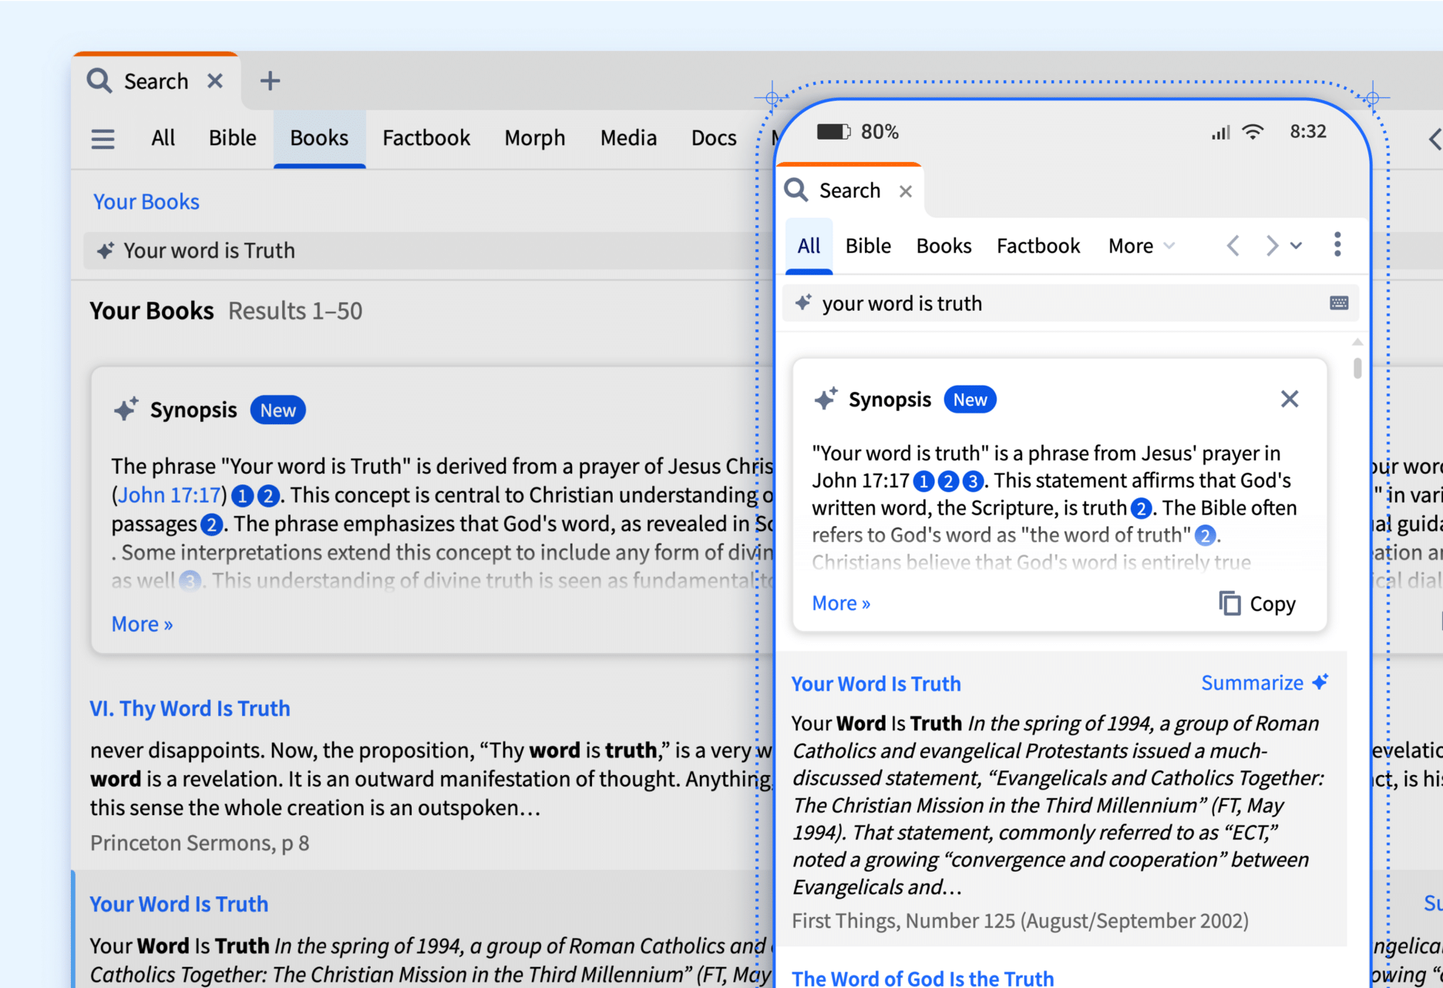Click the Your Books link in desktop window
The height and width of the screenshot is (988, 1443).
tap(146, 202)
